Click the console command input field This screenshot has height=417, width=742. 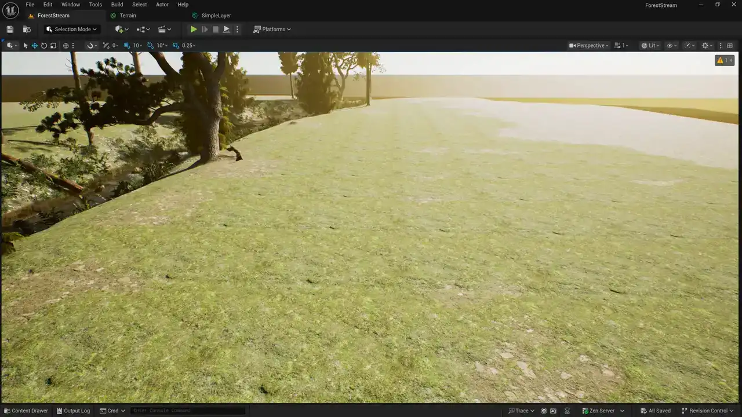click(187, 411)
